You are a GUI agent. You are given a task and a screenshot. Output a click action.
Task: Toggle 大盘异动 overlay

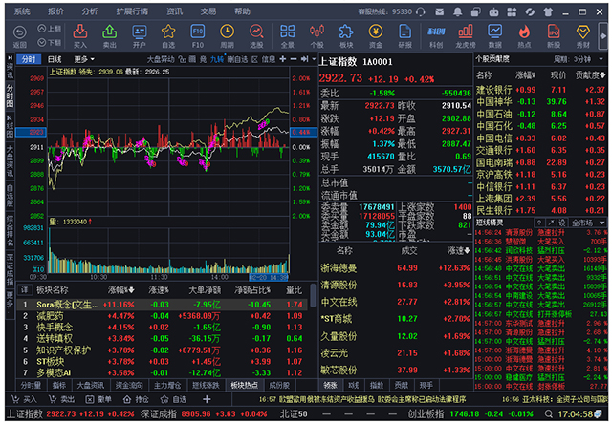coord(161,59)
